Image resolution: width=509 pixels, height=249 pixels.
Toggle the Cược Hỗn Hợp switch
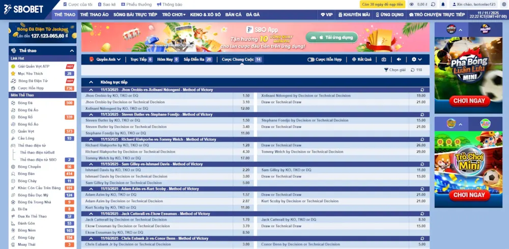(311, 59)
